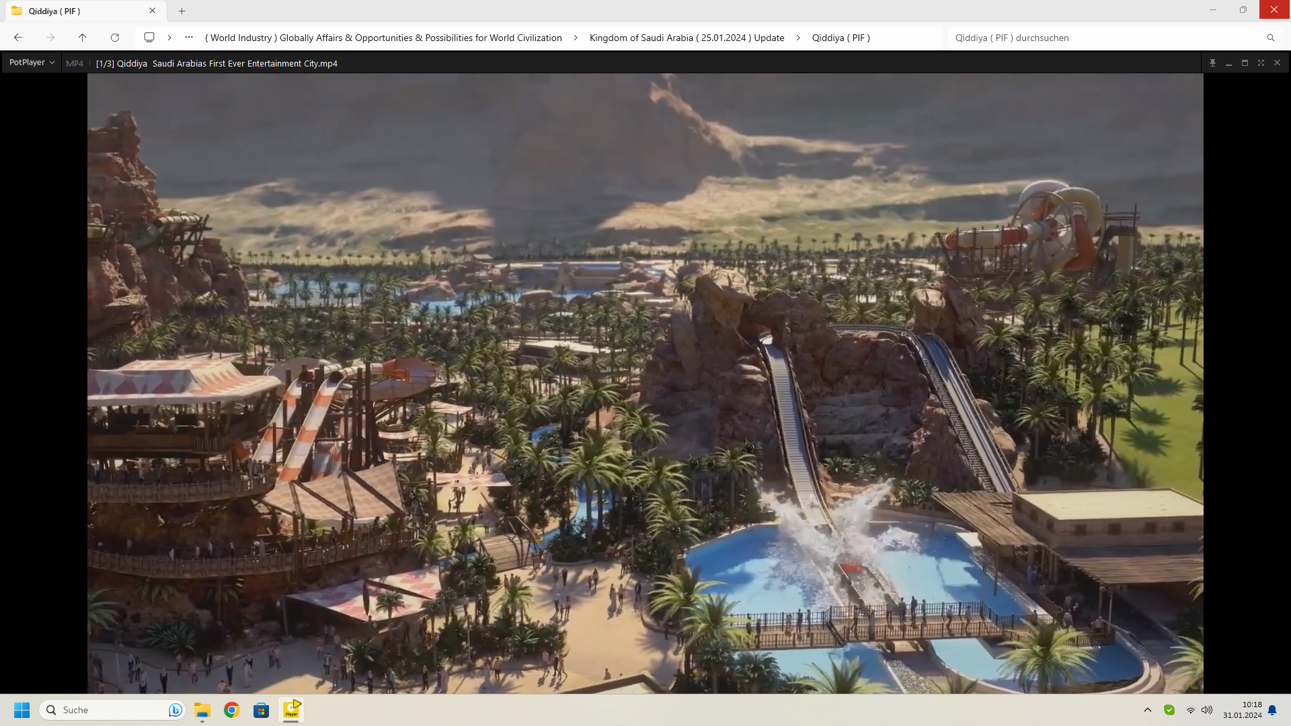
Task: Open the notifications bell icon
Action: click(1272, 710)
